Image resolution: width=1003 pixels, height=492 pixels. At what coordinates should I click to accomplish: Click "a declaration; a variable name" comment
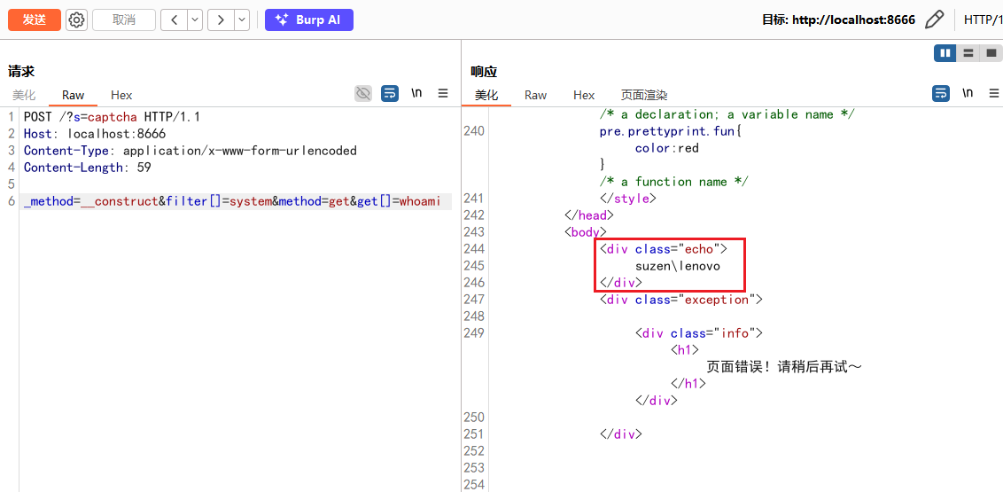[x=727, y=114]
